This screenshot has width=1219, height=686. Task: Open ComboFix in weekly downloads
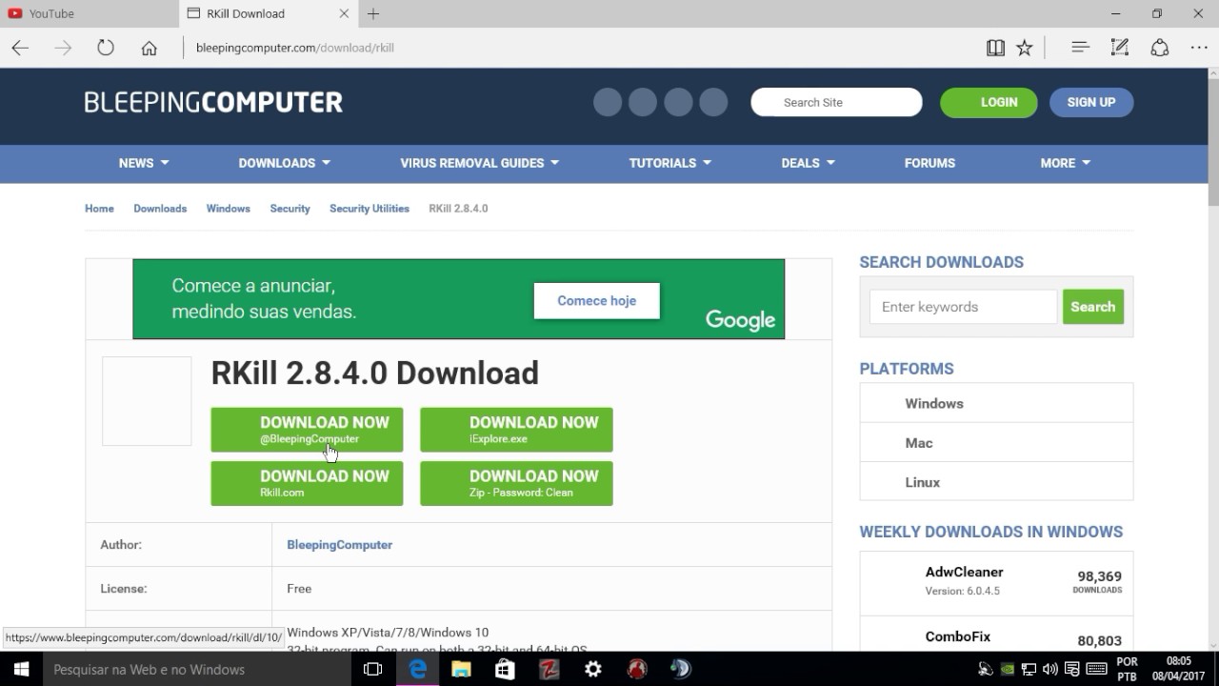(x=957, y=636)
